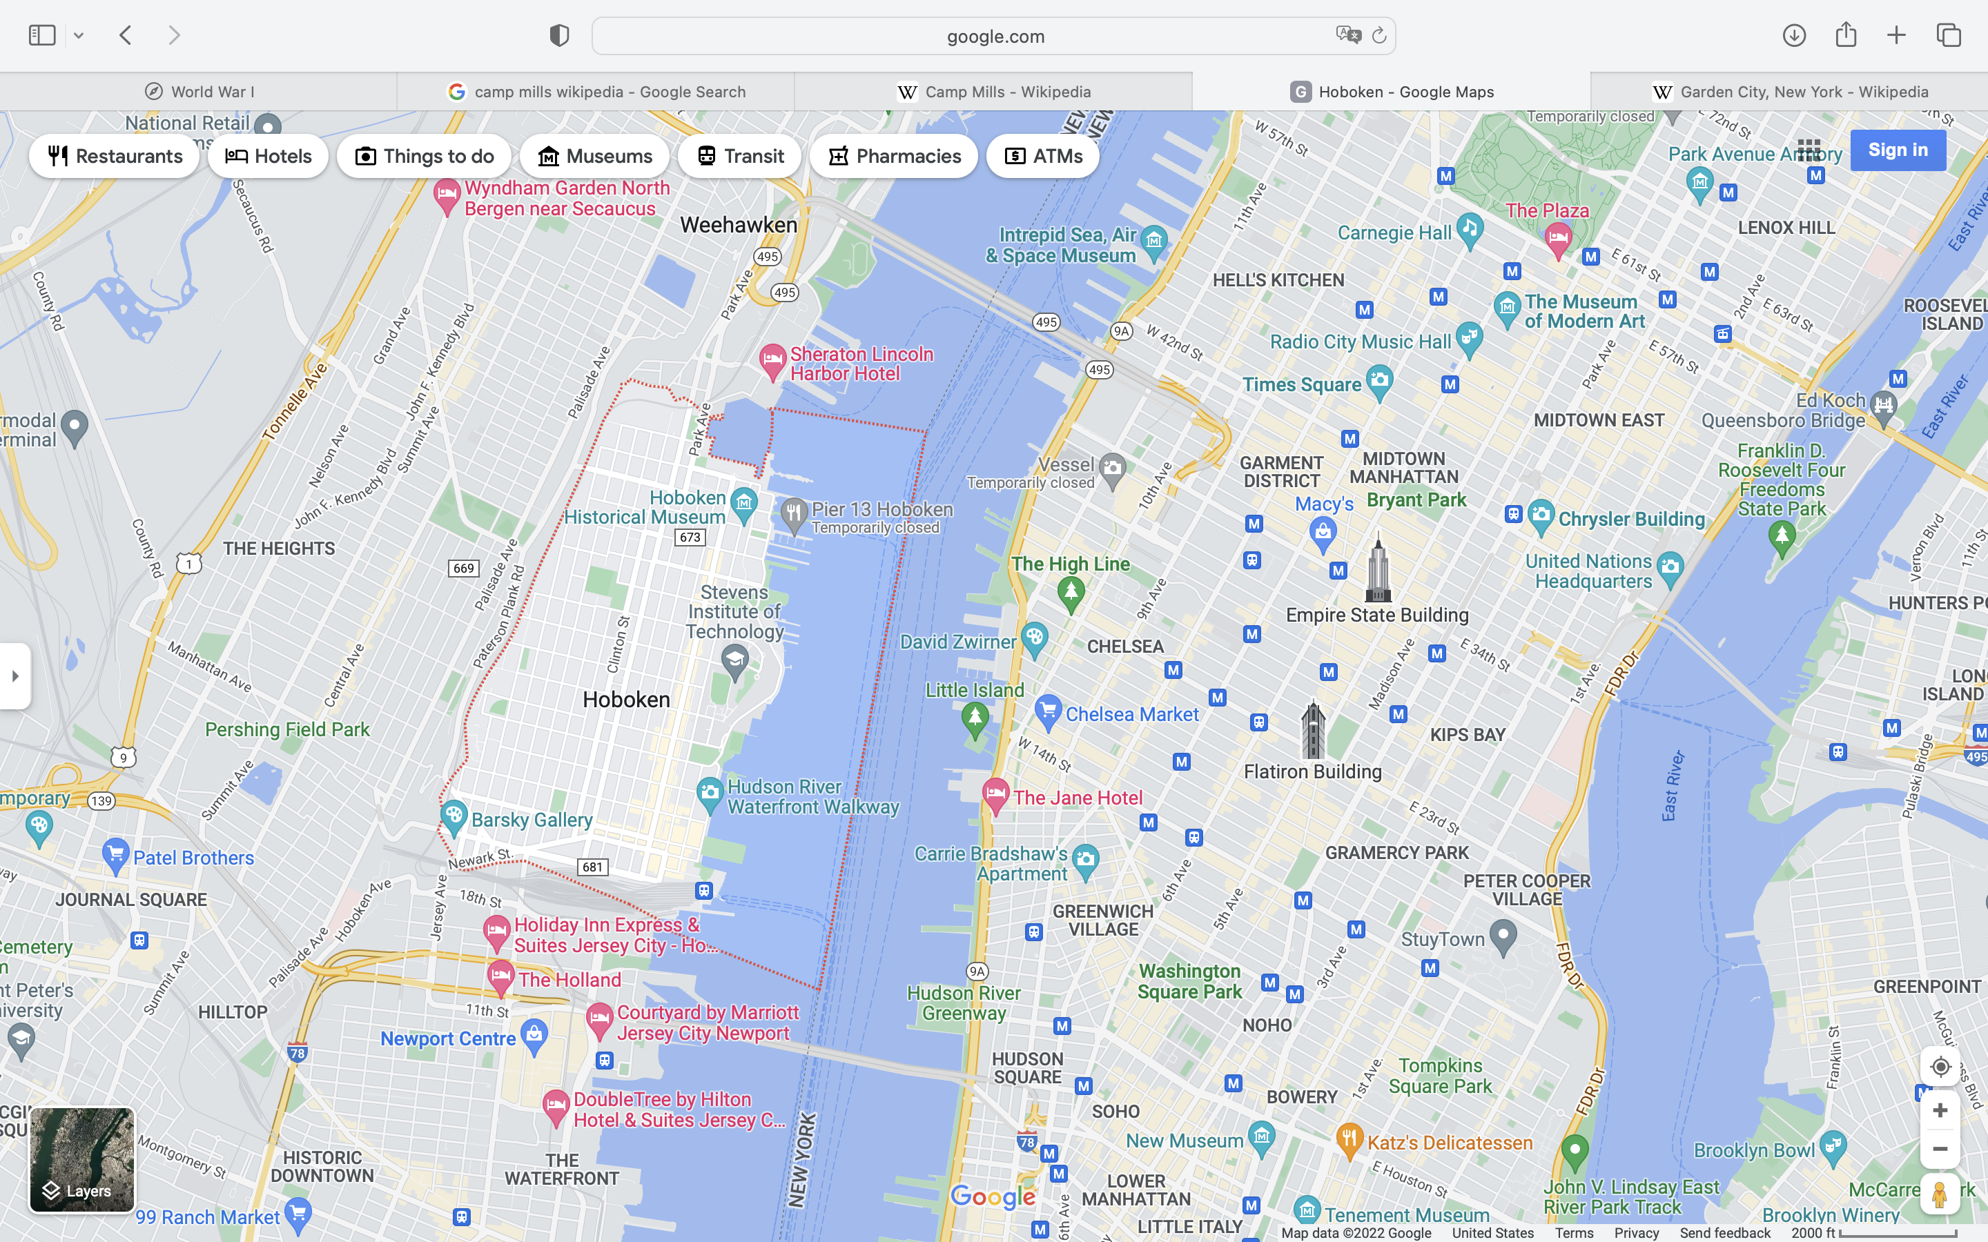The width and height of the screenshot is (1988, 1242).
Task: Click the Sign in button
Action: coord(1898,150)
